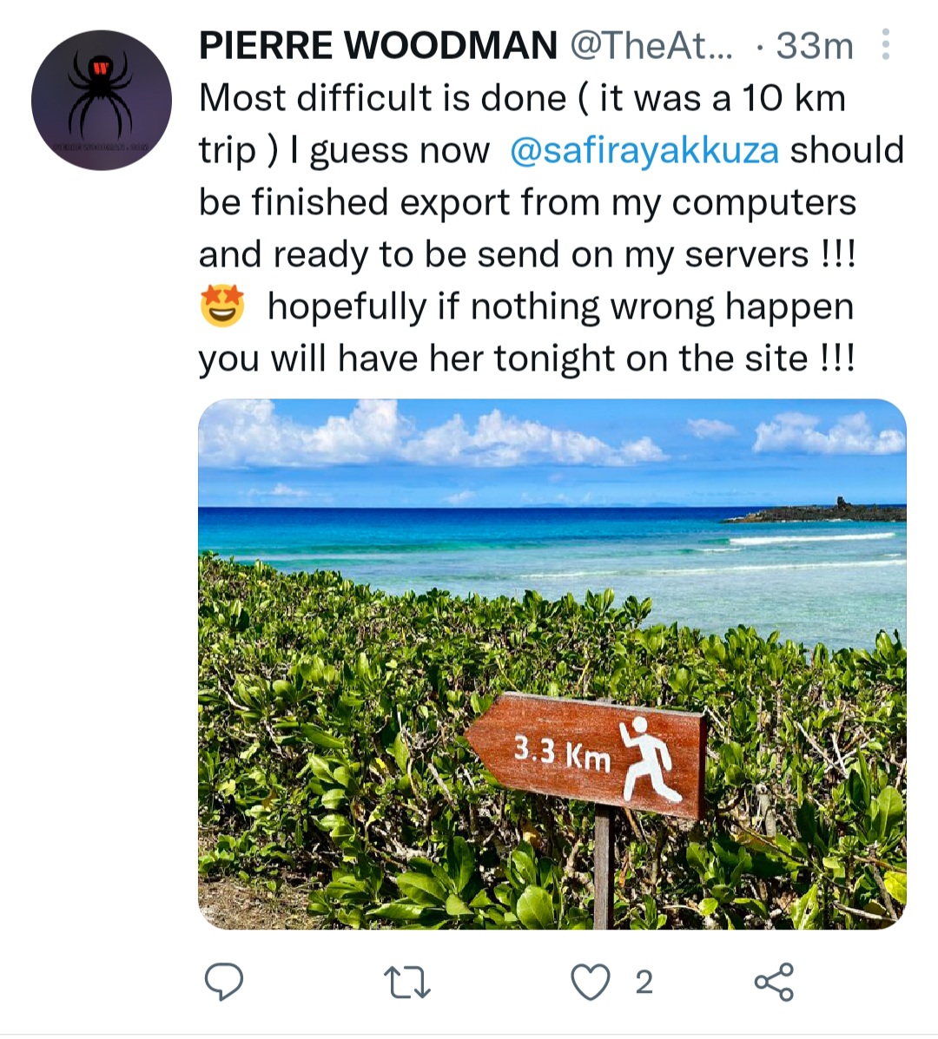Image resolution: width=938 pixels, height=1039 pixels.
Task: Open PIERRE WOODMAN display name
Action: (x=378, y=45)
